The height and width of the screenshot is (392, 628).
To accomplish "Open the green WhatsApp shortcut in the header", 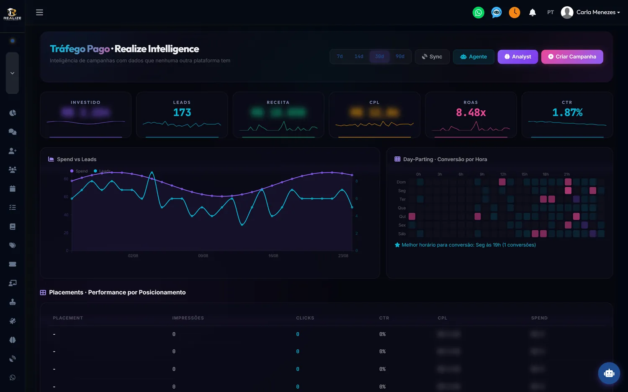I will pos(478,13).
